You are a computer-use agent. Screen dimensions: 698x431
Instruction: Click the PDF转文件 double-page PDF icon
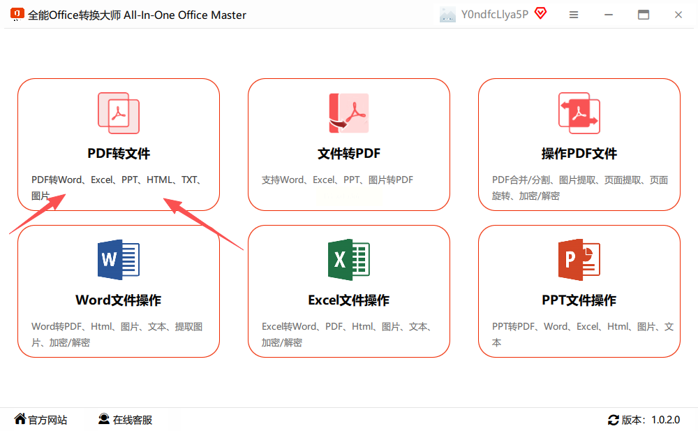119,113
